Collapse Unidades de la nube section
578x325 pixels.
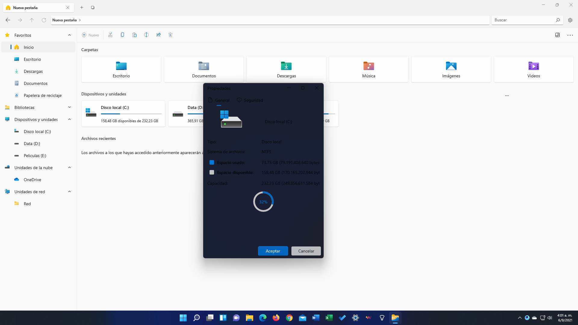(x=70, y=168)
